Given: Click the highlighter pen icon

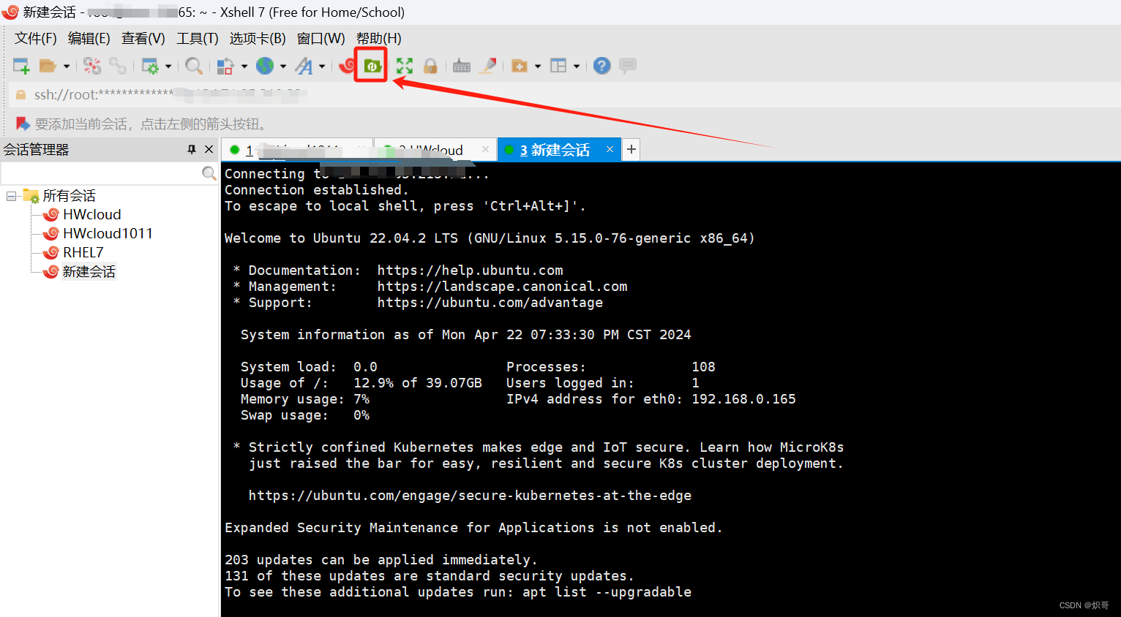Looking at the screenshot, I should pos(488,66).
